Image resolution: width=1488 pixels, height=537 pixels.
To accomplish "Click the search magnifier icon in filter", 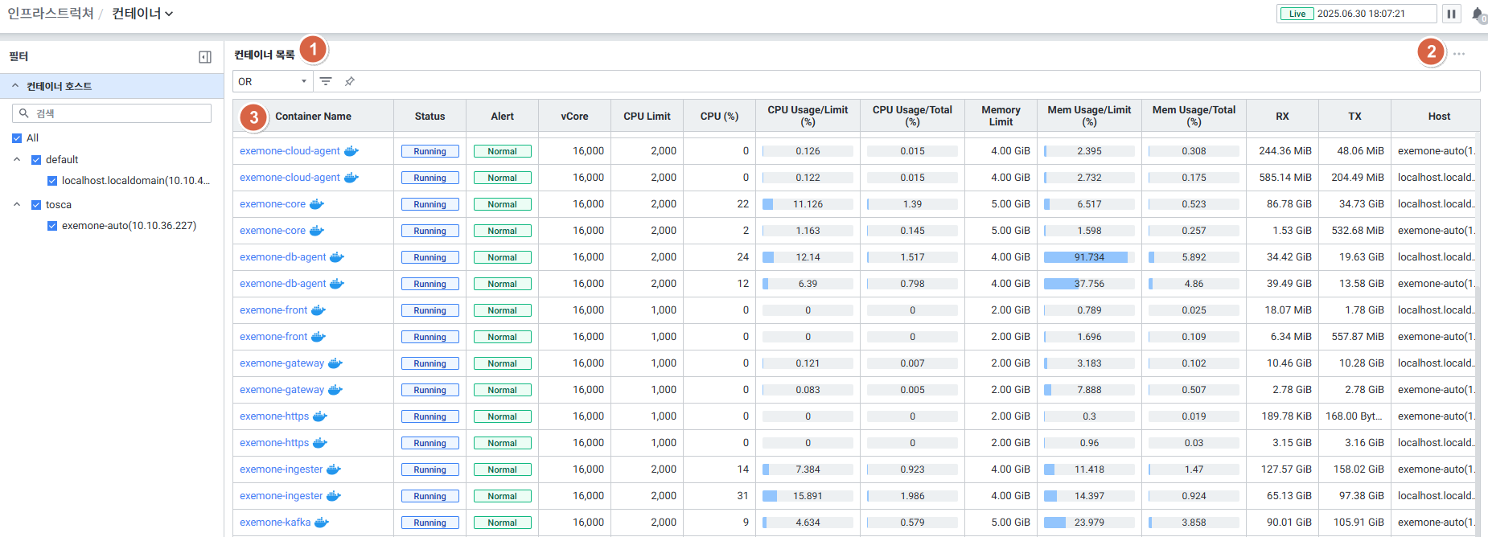I will point(24,113).
